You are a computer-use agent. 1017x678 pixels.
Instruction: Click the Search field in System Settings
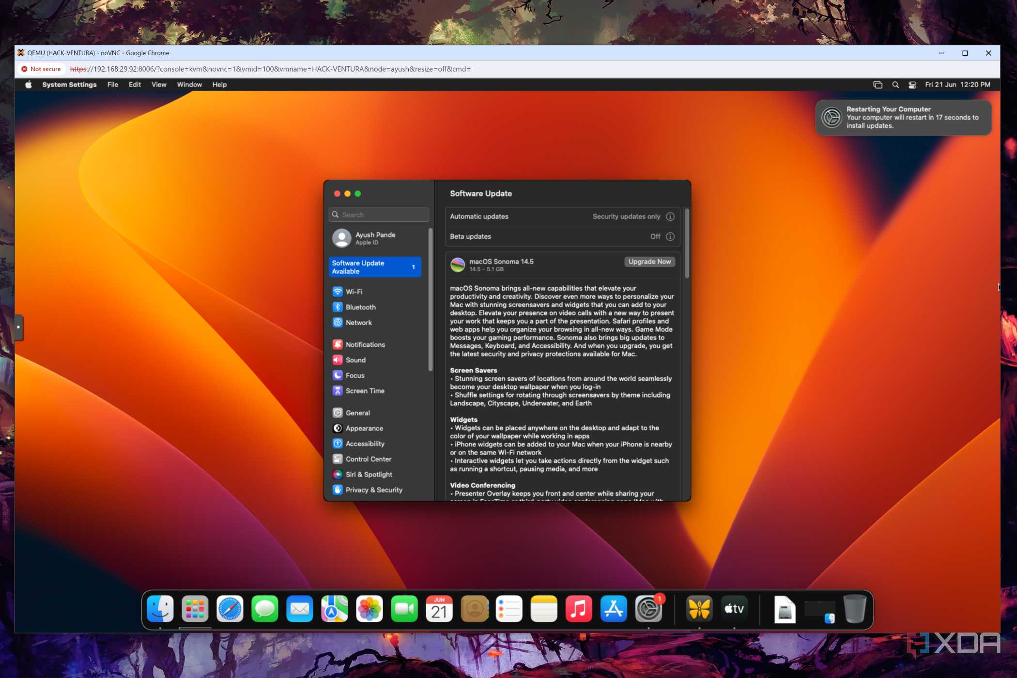pos(379,215)
